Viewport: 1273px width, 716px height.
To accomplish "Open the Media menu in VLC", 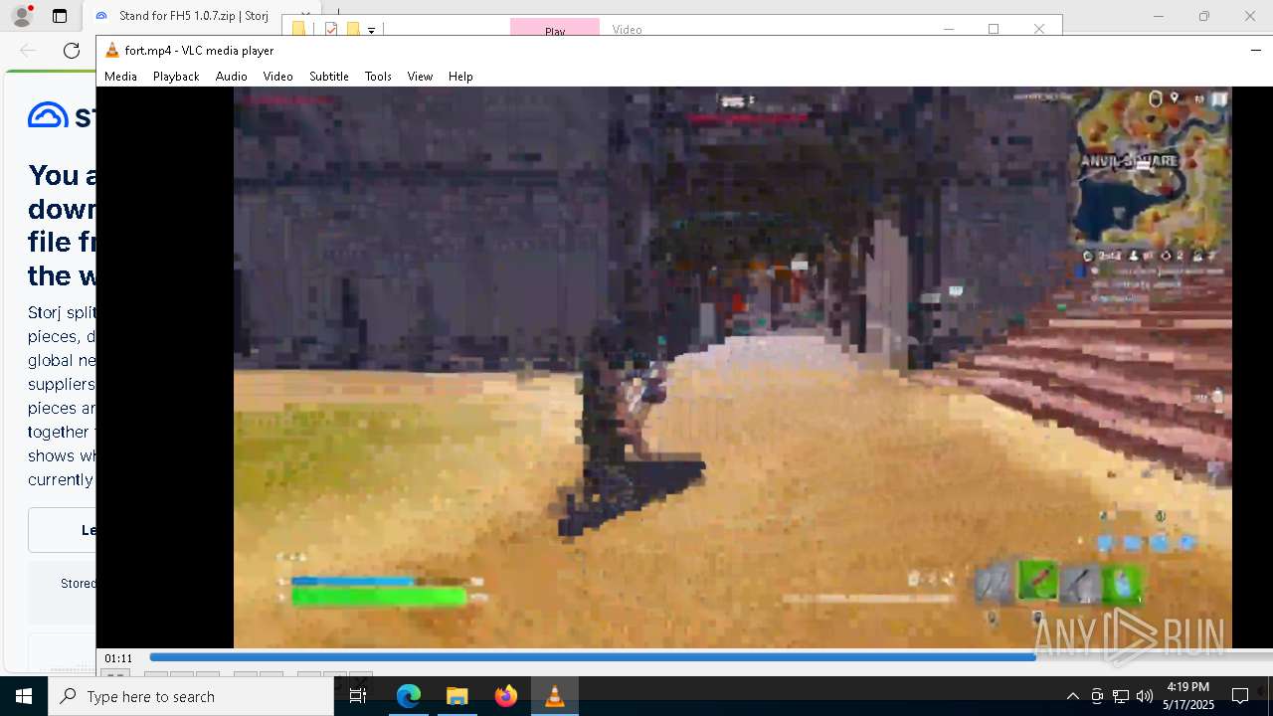I will pyautogui.click(x=120, y=77).
